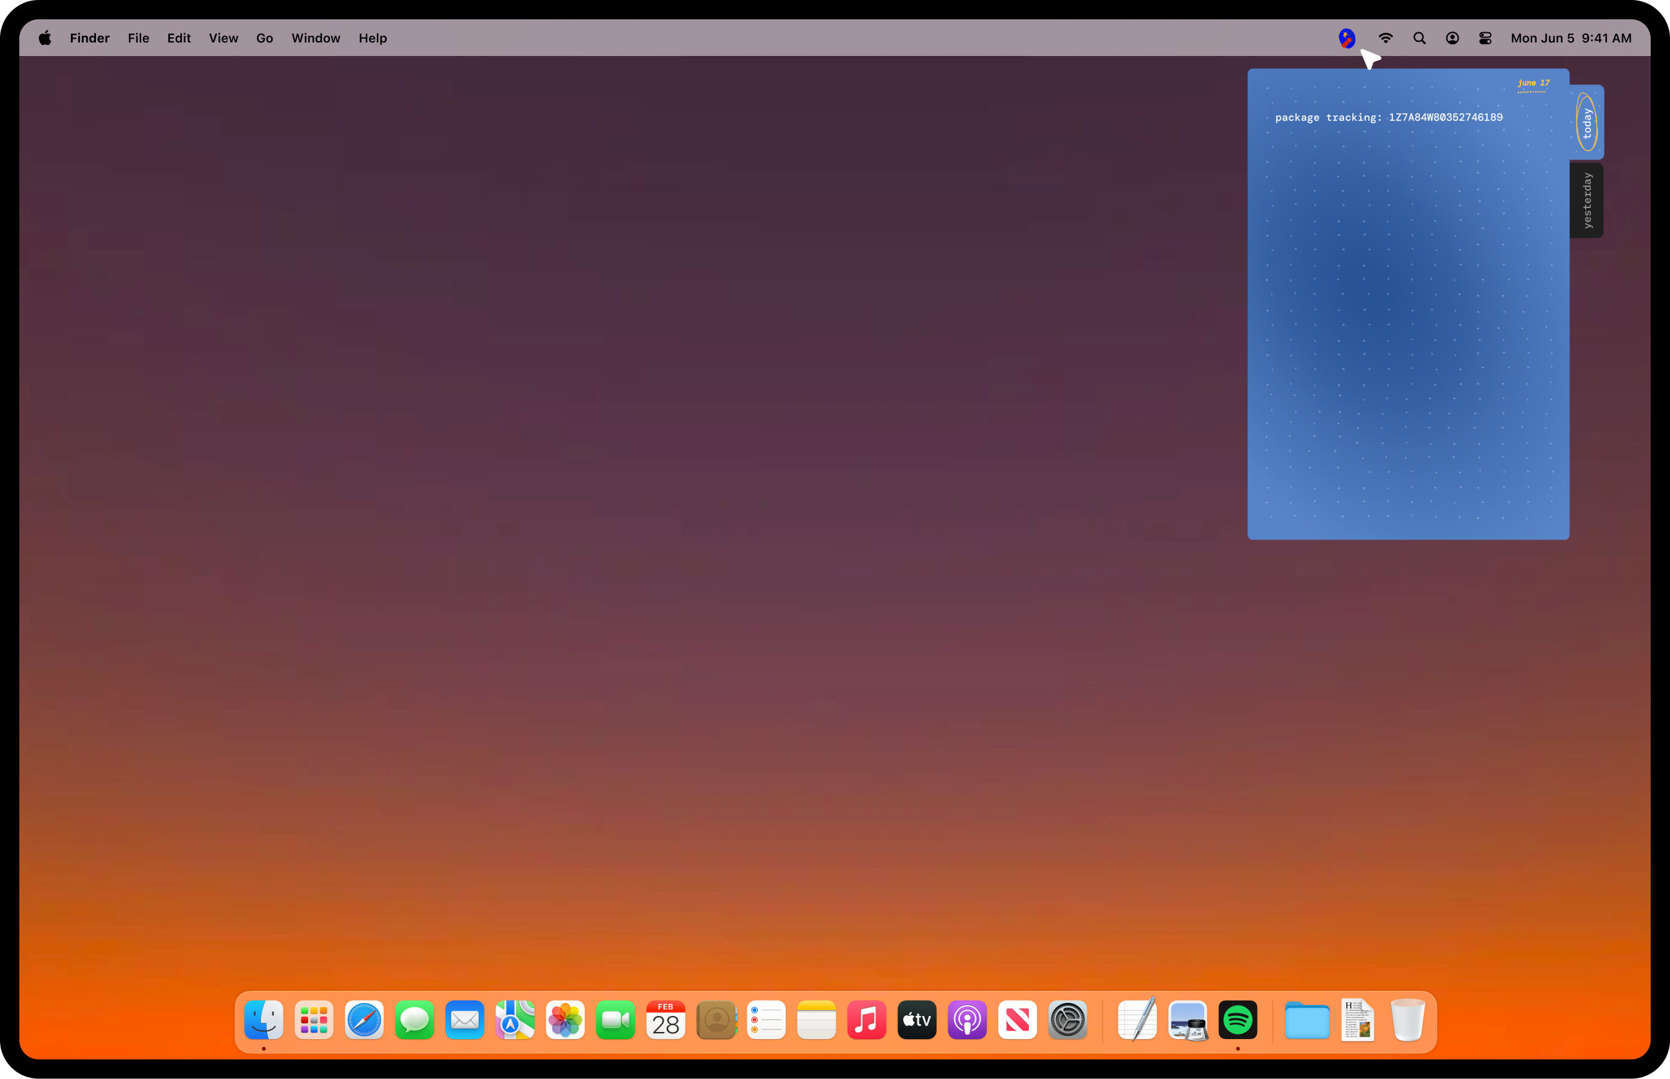Image resolution: width=1670 pixels, height=1079 pixels.
Task: Open the Wi-Fi status menu
Action: [1385, 38]
